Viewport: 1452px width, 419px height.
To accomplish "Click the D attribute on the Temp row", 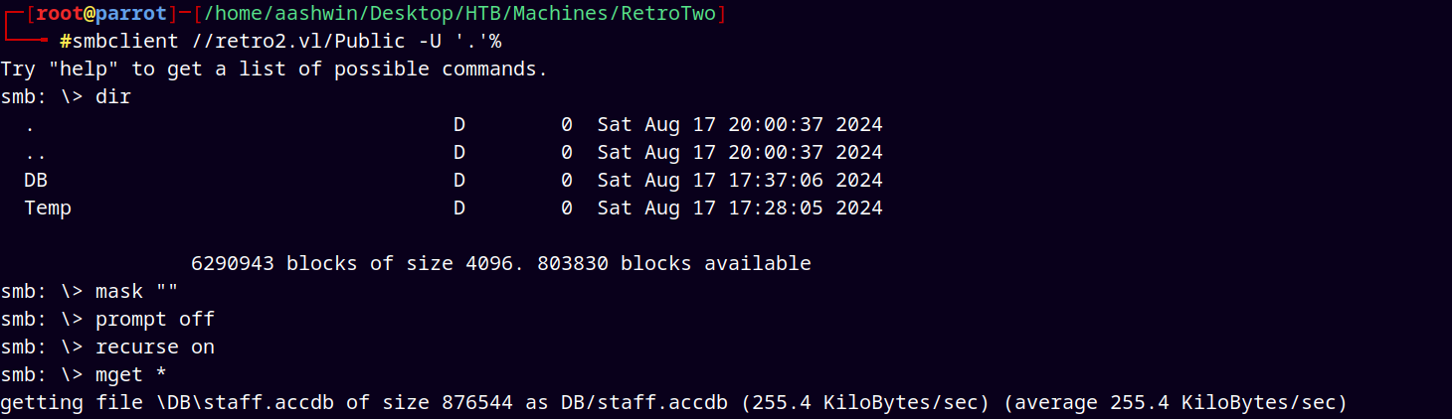I will pos(459,209).
